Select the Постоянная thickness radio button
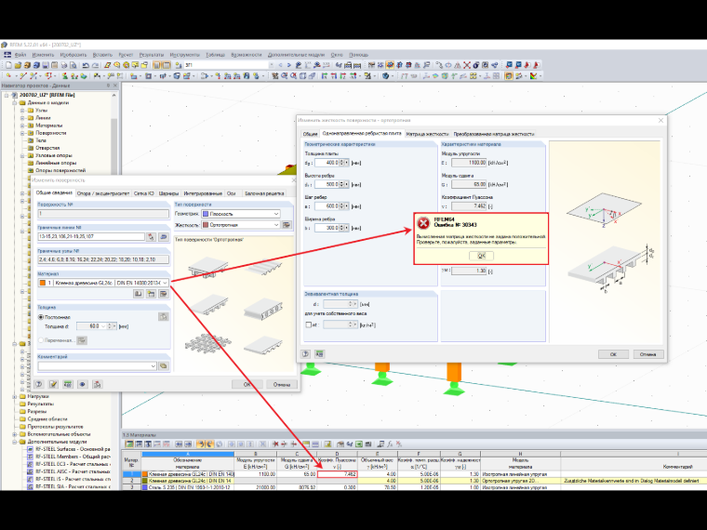707x530 pixels. (41, 317)
